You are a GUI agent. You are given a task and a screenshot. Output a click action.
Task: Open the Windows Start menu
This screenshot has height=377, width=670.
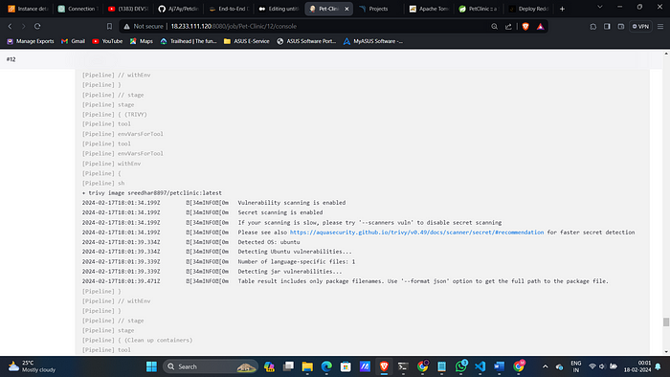(x=151, y=366)
